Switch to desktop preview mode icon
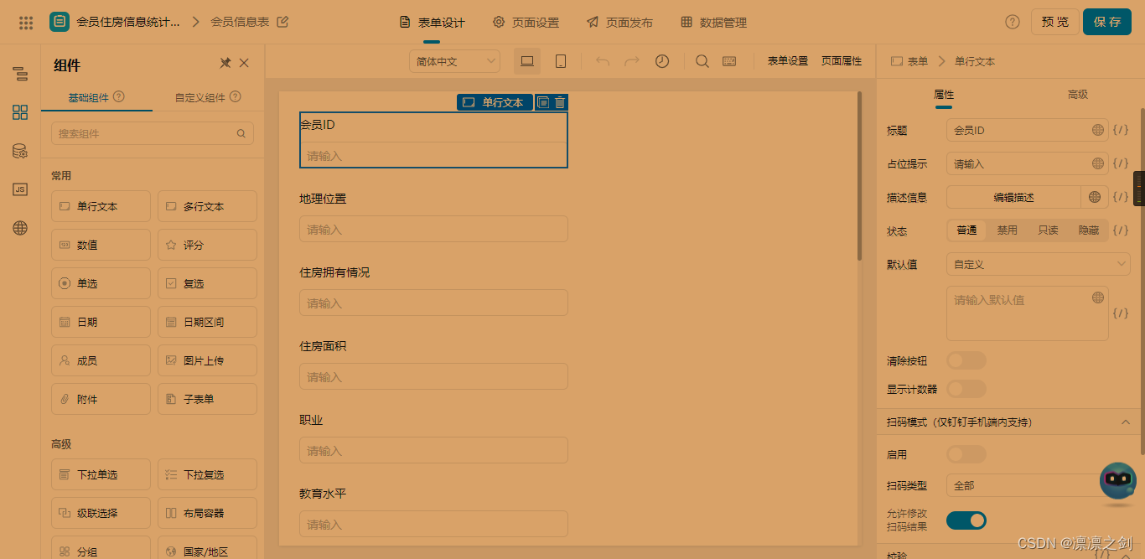 tap(527, 61)
